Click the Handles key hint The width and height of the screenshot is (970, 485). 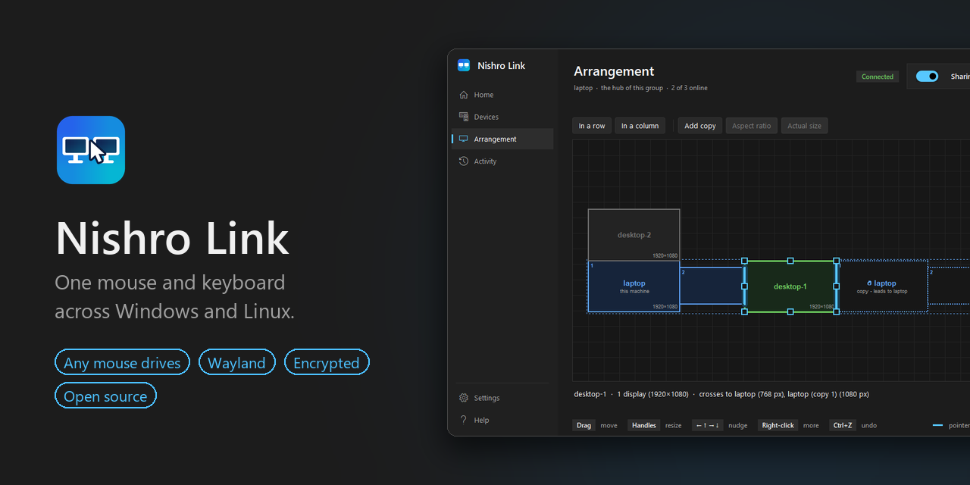(644, 425)
